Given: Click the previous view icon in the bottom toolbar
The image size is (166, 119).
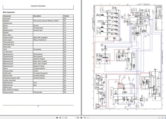Looking at the screenshot, I should (85, 118).
